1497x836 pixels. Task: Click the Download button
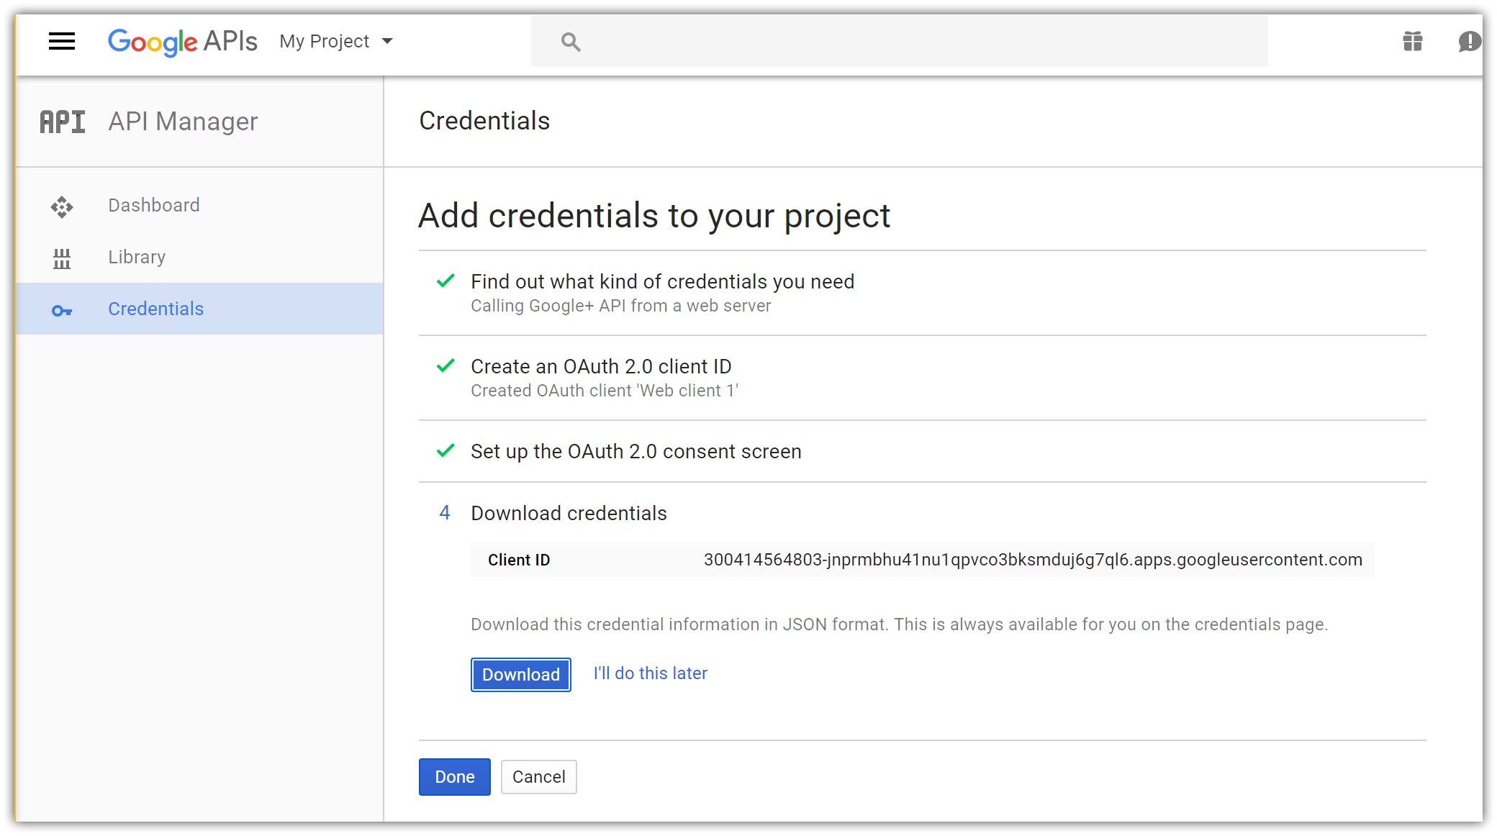coord(520,675)
